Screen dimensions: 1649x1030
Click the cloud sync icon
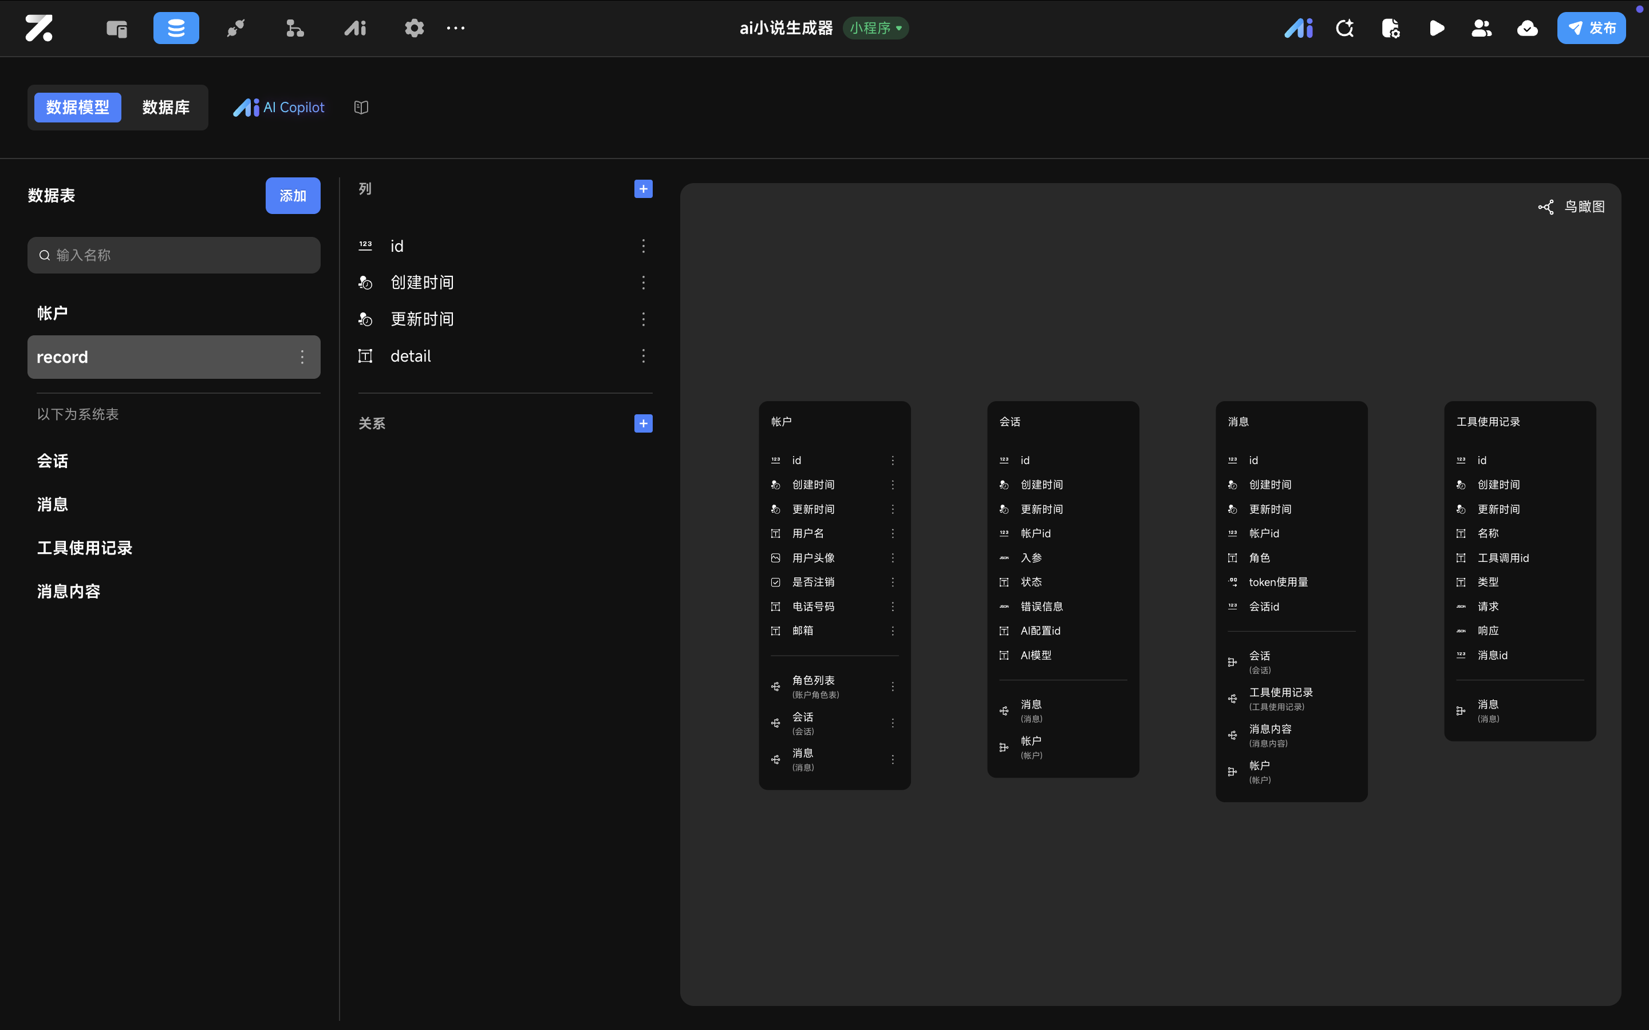[1527, 28]
